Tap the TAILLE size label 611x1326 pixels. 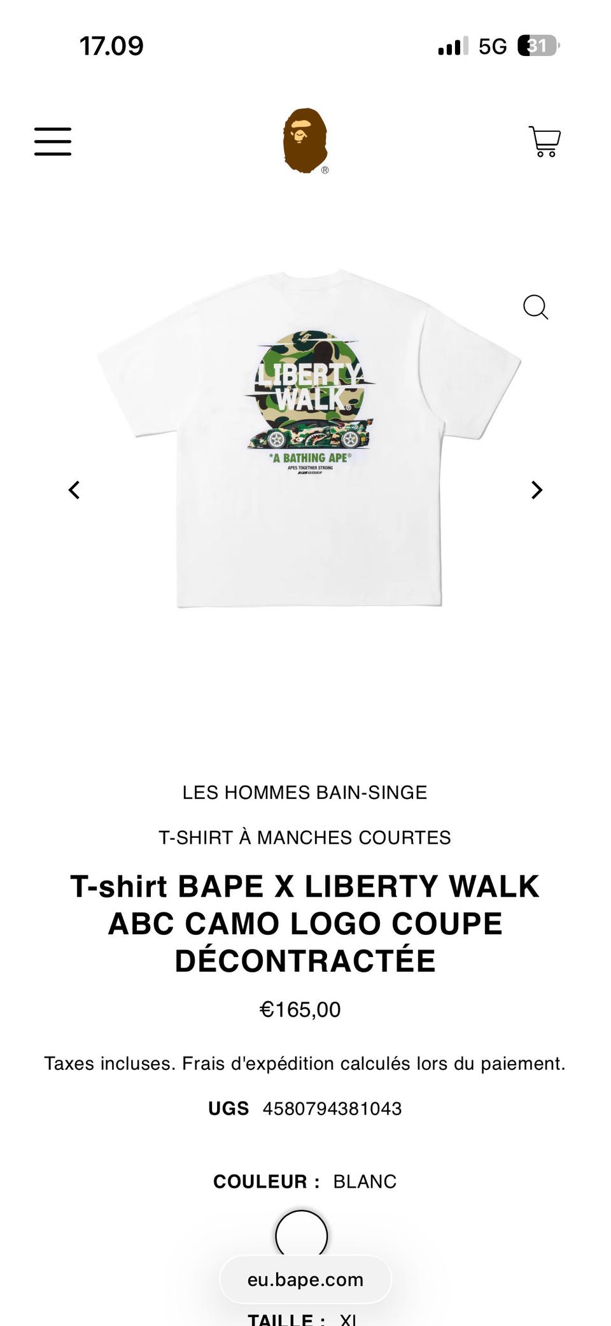click(286, 1319)
